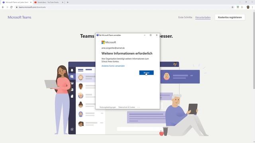
Task: Click the Kostenlos registrieren button
Action: (x=230, y=17)
